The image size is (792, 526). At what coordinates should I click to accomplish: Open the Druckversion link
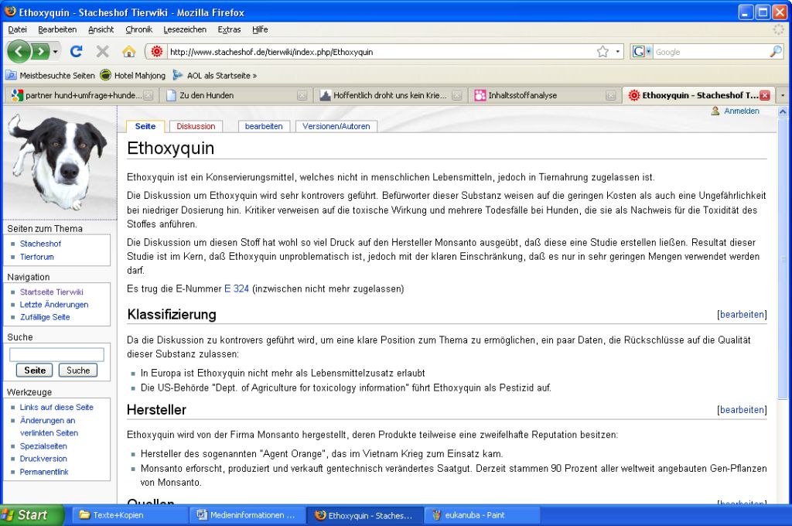click(43, 459)
